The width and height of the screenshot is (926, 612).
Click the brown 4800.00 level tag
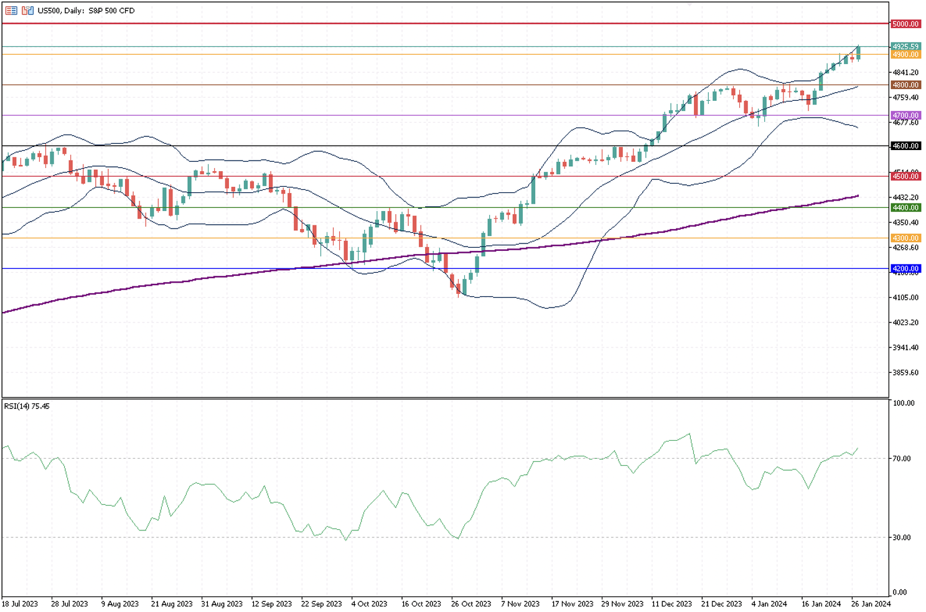pos(905,85)
